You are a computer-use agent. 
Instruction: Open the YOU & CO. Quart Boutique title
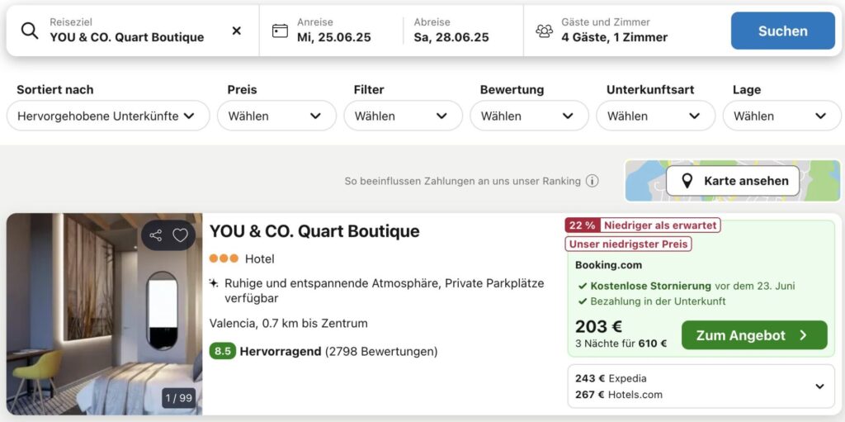pyautogui.click(x=314, y=231)
